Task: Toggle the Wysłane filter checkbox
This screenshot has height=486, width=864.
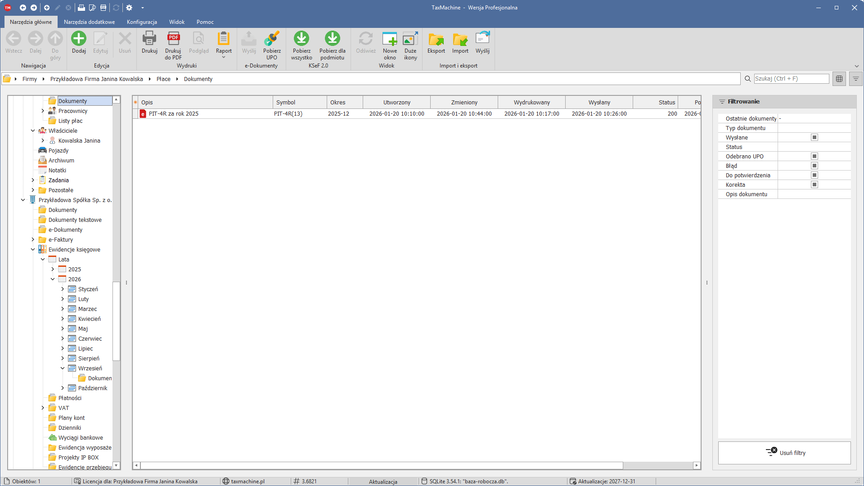Action: tap(814, 137)
